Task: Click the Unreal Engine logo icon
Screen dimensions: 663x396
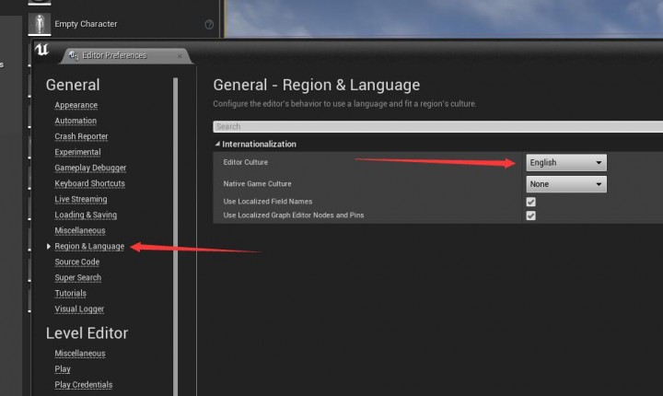Action: [x=41, y=51]
